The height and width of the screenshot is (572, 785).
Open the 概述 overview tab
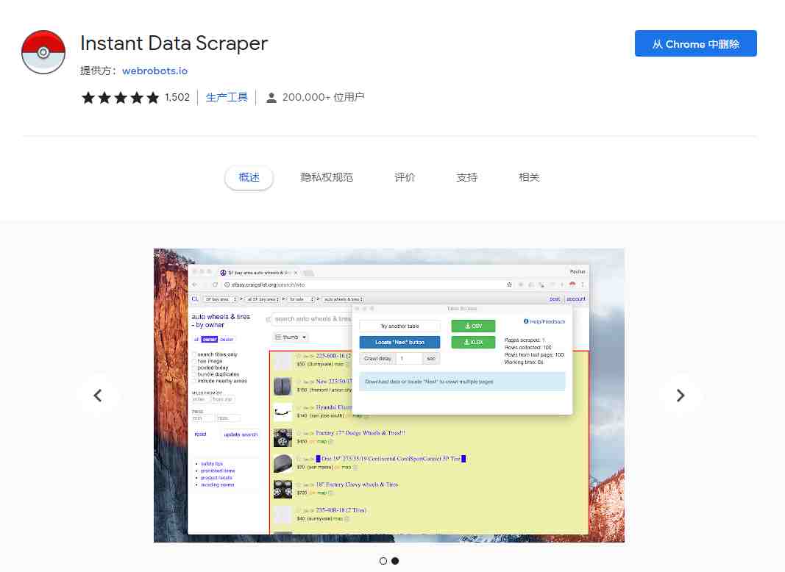click(x=249, y=177)
